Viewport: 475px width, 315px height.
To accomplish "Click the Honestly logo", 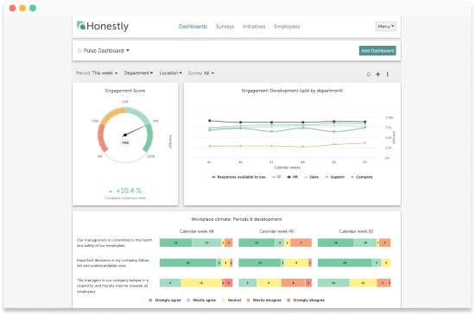I will point(103,27).
